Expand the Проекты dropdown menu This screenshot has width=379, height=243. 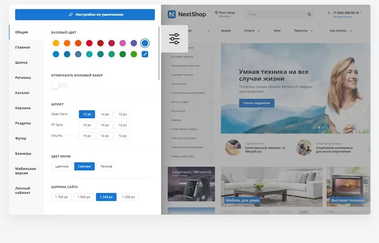(303, 31)
